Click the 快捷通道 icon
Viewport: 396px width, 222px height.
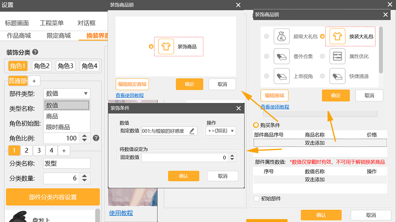(x=337, y=76)
